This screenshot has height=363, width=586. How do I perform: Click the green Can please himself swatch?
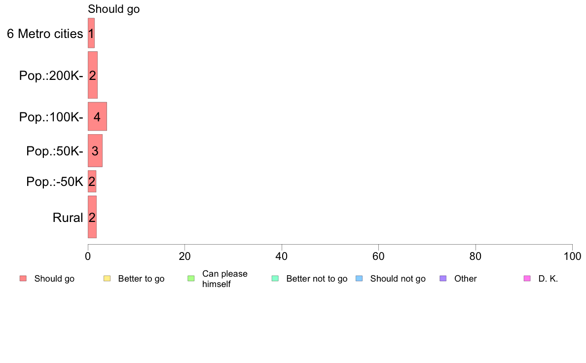point(191,279)
